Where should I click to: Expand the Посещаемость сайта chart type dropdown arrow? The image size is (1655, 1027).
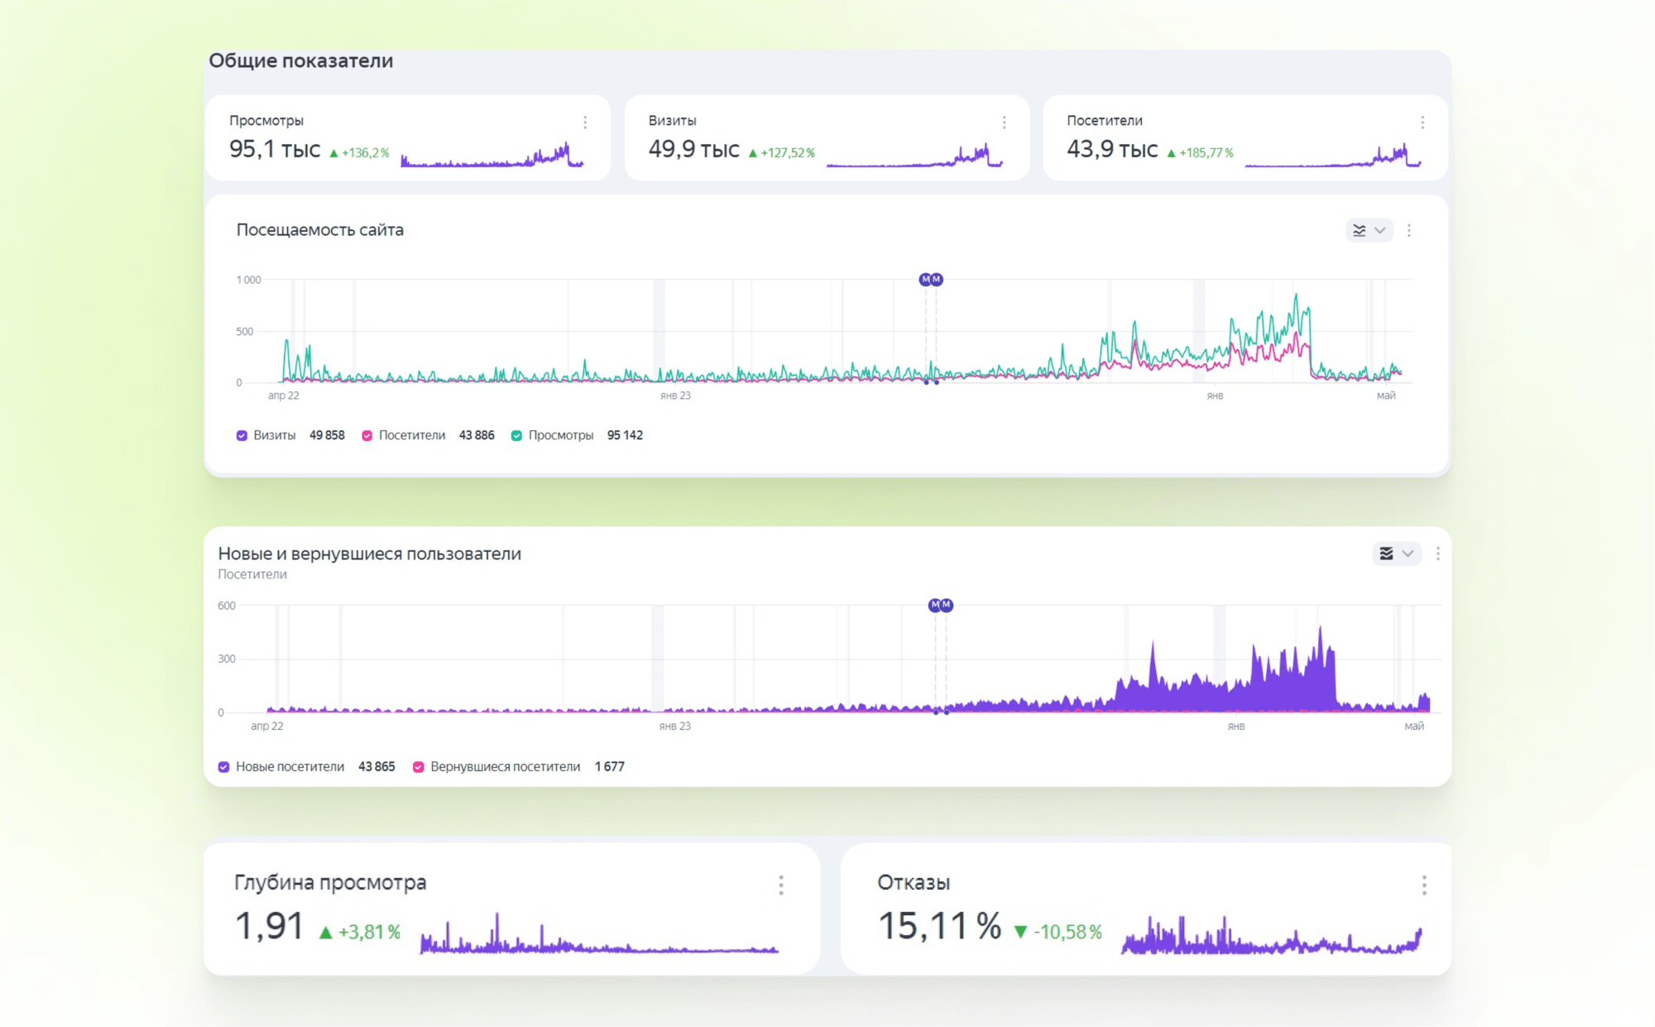click(x=1380, y=230)
